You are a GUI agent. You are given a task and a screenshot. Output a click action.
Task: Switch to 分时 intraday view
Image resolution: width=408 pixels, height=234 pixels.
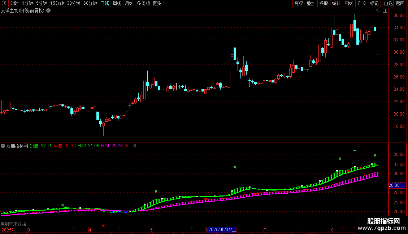click(14, 3)
